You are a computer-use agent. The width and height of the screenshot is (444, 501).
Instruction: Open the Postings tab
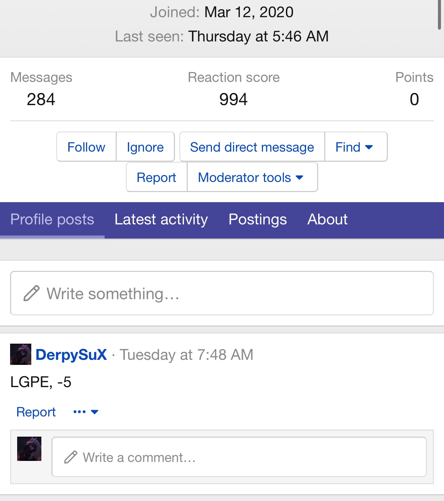click(x=258, y=220)
